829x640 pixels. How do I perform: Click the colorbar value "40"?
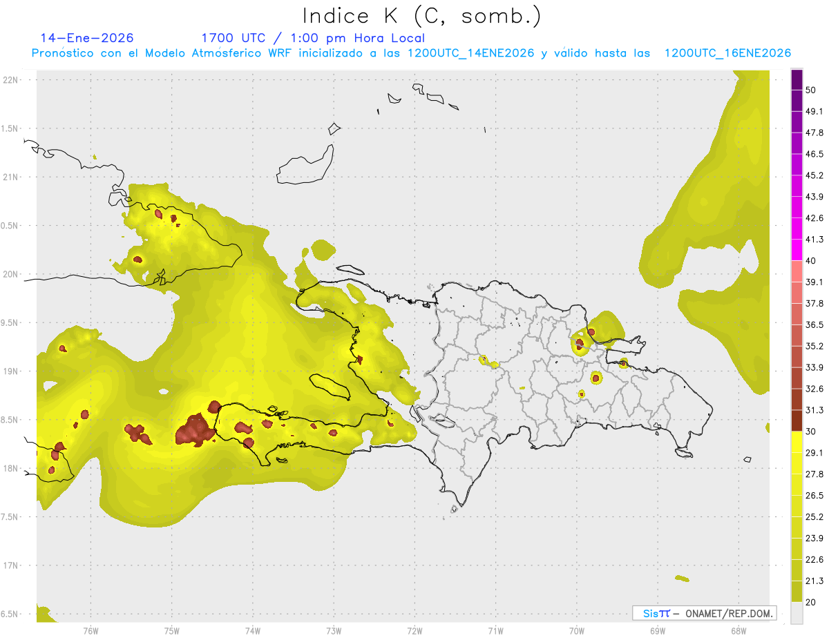tap(811, 261)
